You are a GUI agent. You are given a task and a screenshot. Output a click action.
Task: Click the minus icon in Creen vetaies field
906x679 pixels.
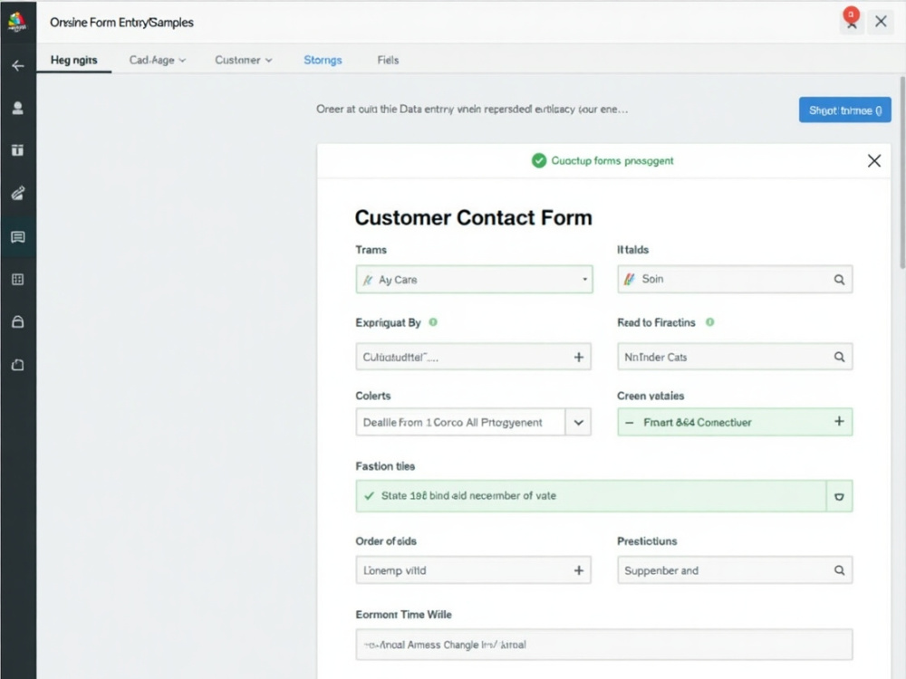630,423
